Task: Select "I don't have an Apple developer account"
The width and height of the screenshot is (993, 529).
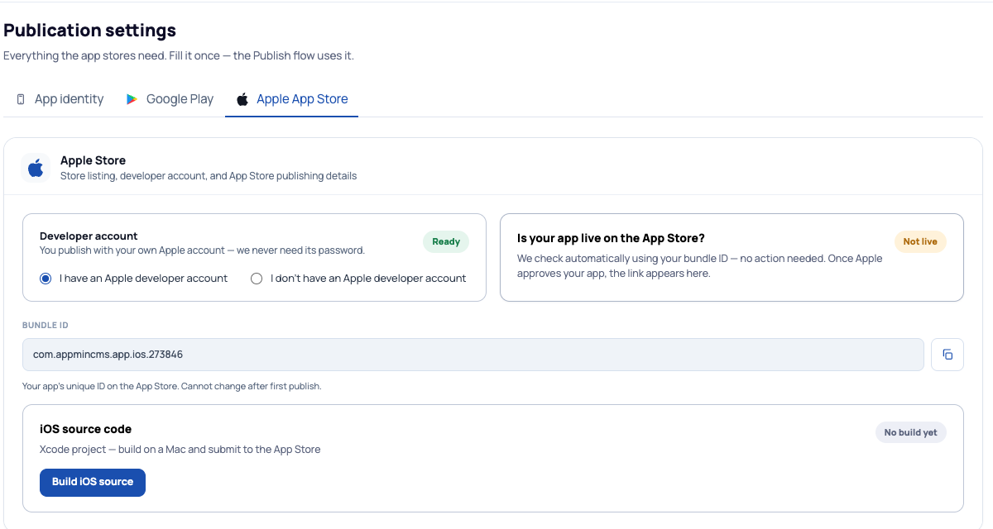Action: click(x=257, y=279)
